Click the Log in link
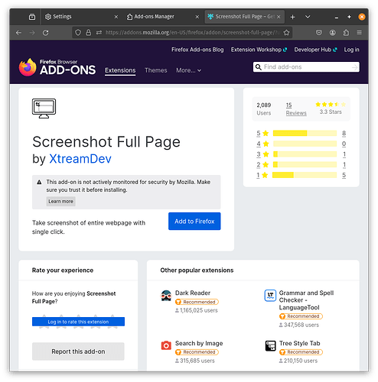The width and height of the screenshot is (378, 382). click(351, 50)
